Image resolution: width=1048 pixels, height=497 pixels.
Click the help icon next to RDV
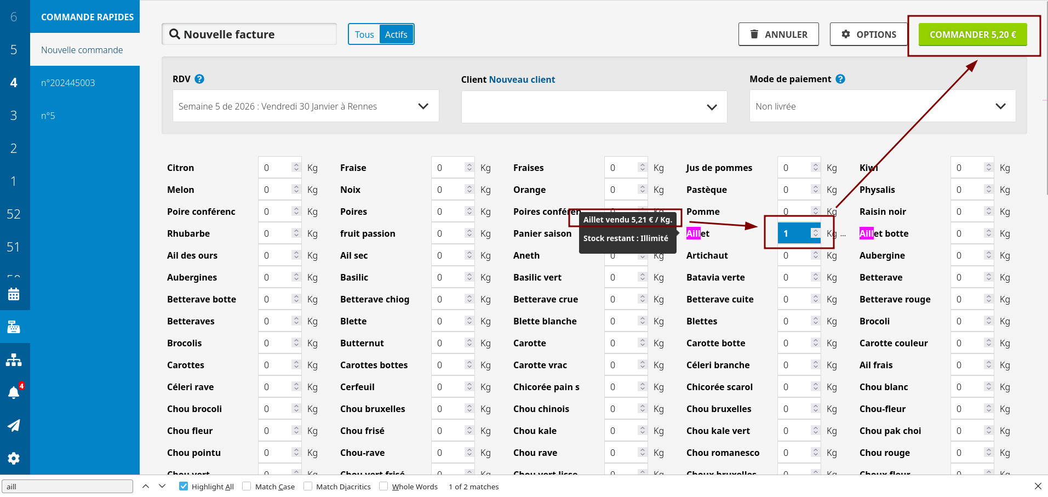[x=199, y=79]
